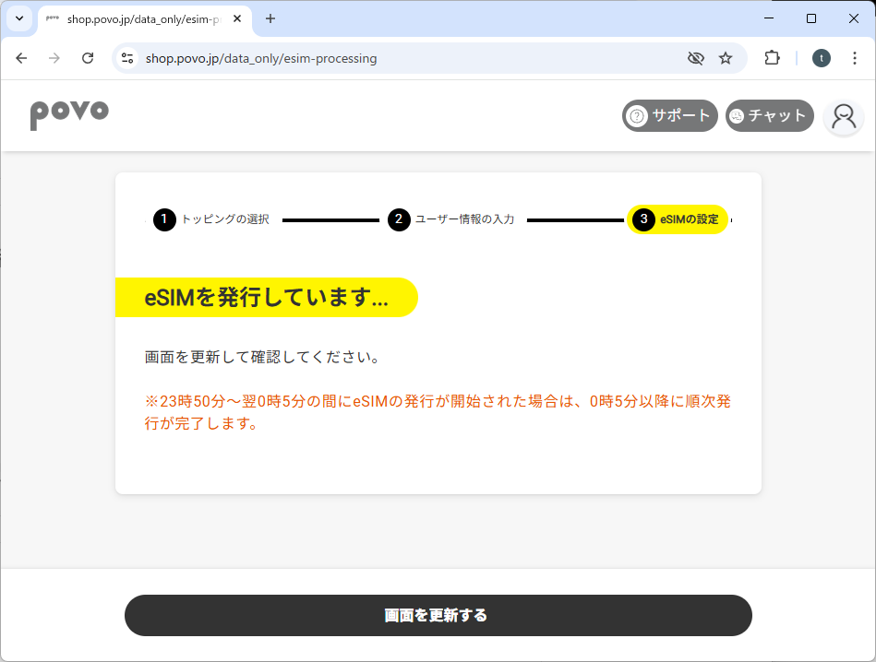Maximize the browser window

(x=811, y=18)
